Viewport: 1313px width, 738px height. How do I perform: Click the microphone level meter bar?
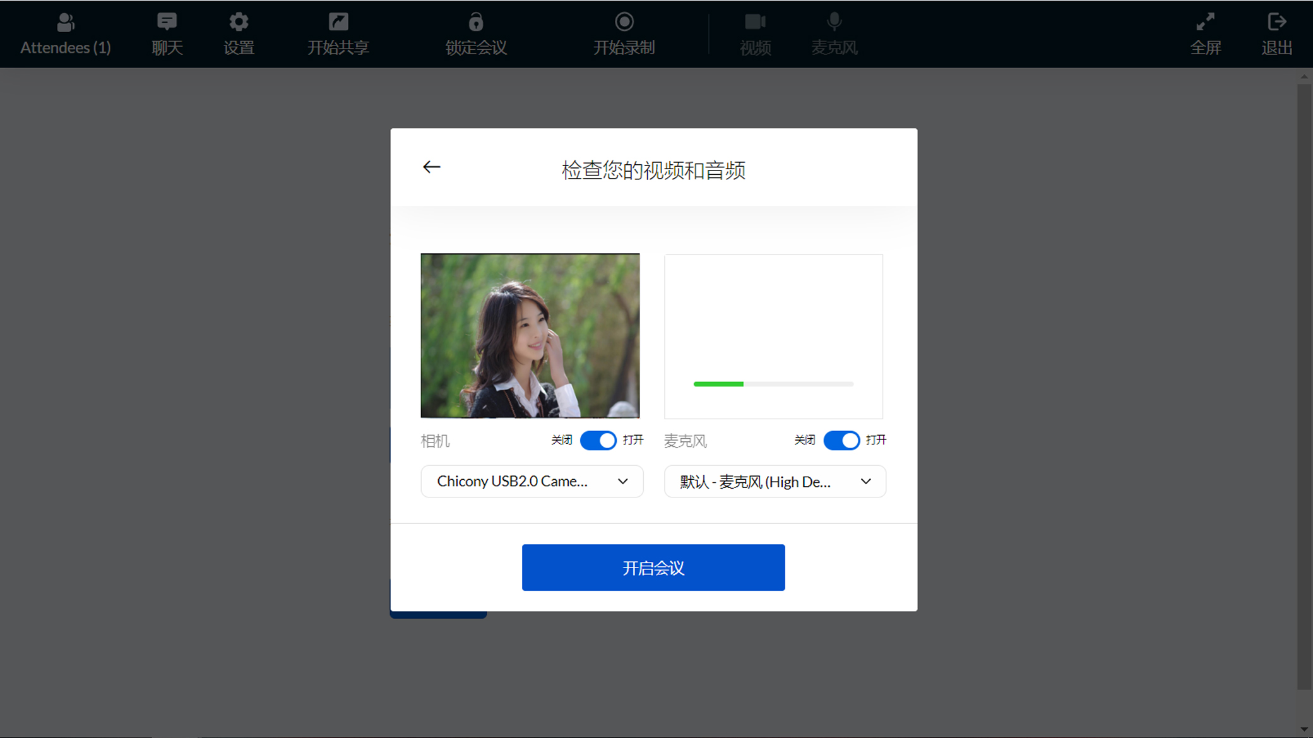[x=773, y=384]
